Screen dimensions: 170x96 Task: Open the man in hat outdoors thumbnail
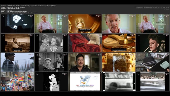[x=17, y=62]
